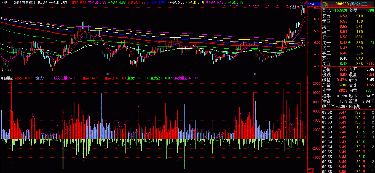Click the 买一 6.48 bid quote row
Image resolution: width=375 pixels, height=173 pixels.
(348, 43)
